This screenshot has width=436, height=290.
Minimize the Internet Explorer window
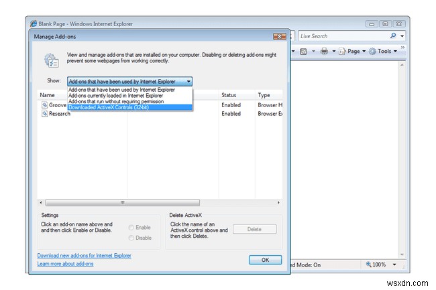372,24
